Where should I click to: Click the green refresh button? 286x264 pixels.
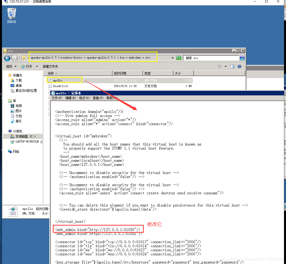pos(179,58)
